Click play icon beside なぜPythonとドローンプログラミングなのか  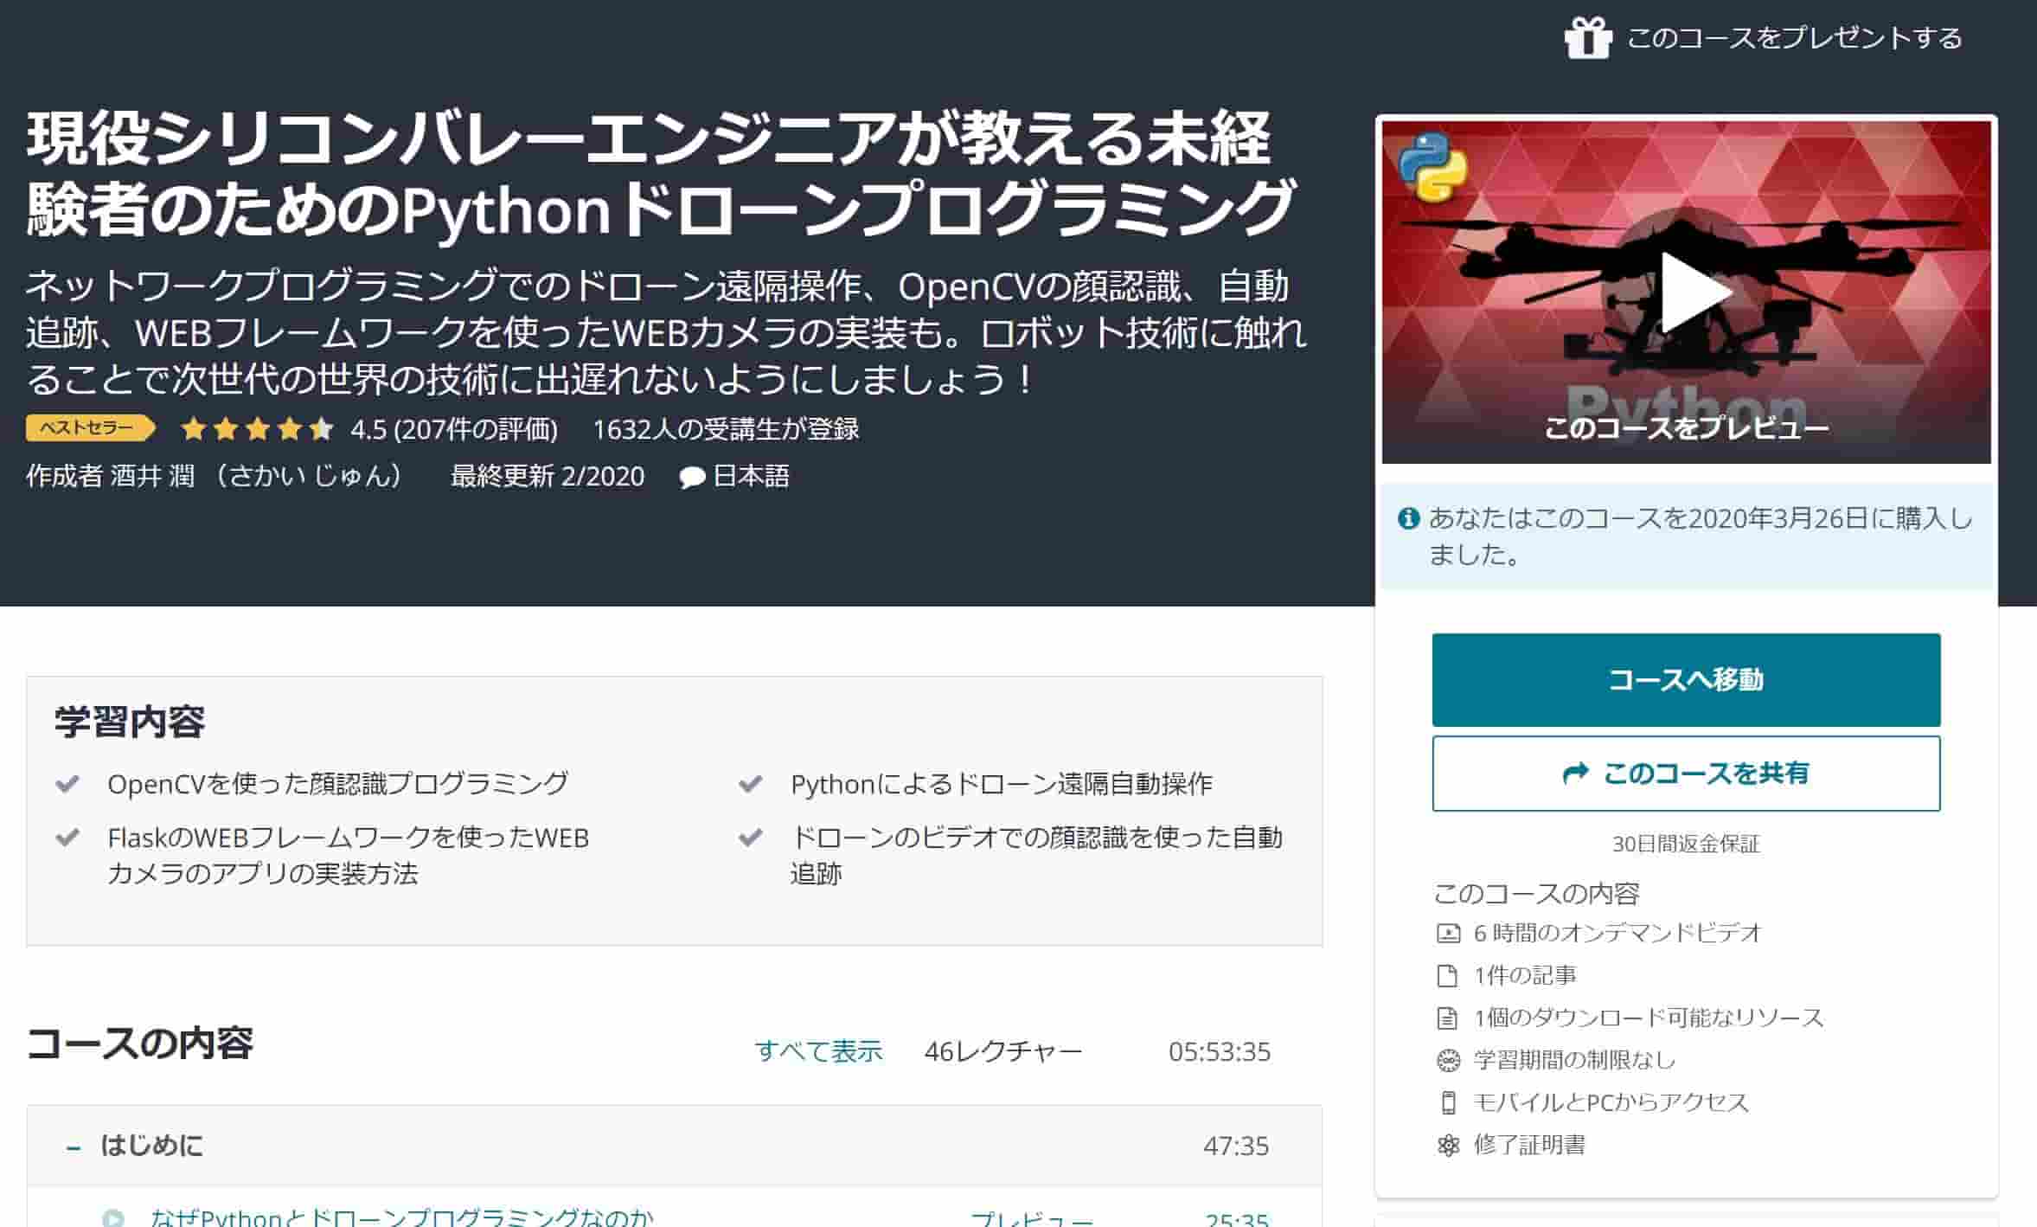[113, 1218]
